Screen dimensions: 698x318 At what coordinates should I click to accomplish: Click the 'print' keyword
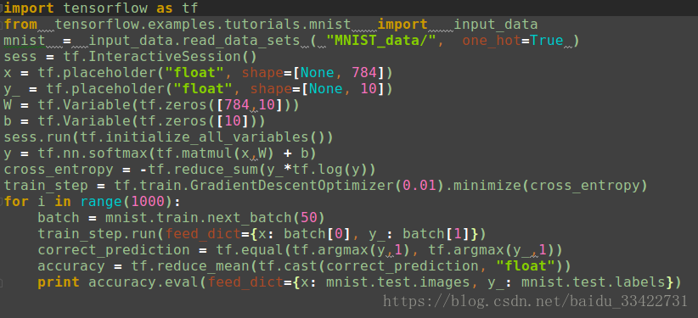tap(59, 282)
